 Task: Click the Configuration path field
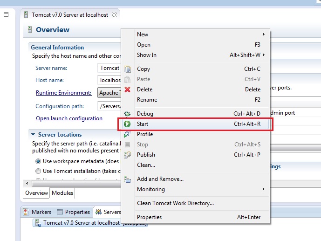pyautogui.click(x=109, y=106)
